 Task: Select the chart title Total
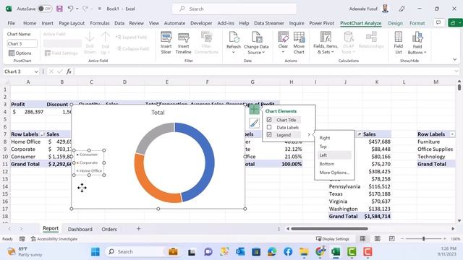[x=158, y=113]
